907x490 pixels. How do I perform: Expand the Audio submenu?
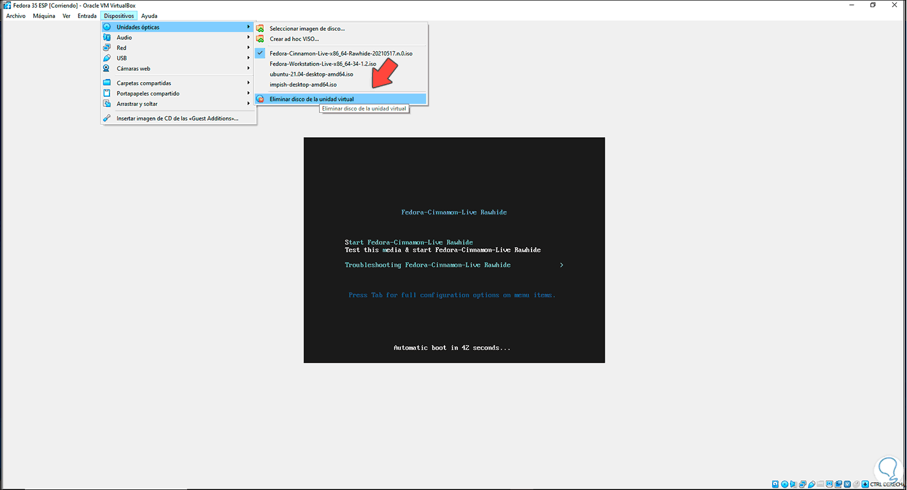click(x=178, y=37)
